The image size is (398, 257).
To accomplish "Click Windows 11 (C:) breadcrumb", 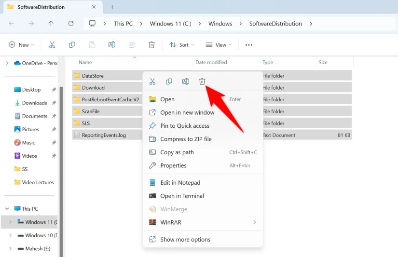I will coord(171,24).
